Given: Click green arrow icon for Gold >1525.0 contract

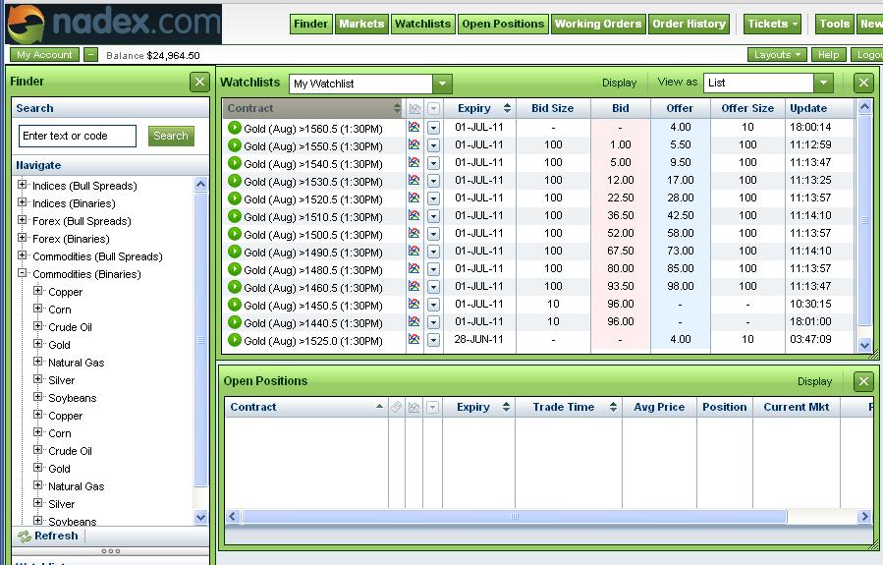Looking at the screenshot, I should 234,340.
